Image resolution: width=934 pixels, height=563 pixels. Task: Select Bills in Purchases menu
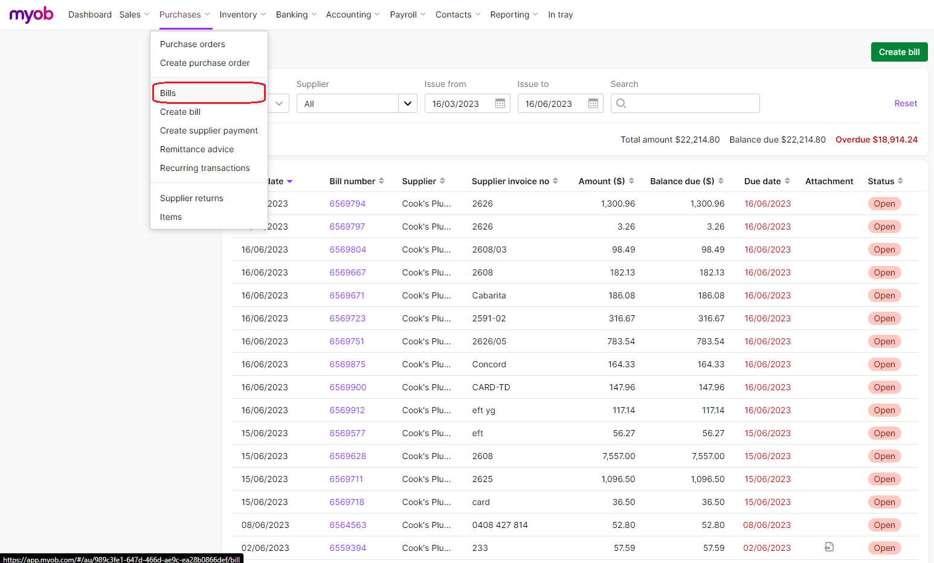(208, 93)
